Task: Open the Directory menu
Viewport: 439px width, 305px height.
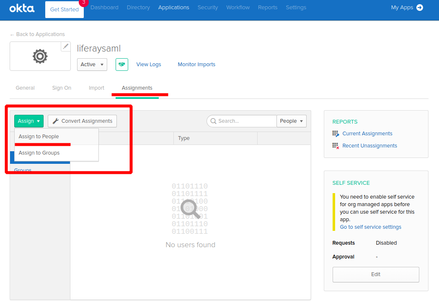Action: [138, 8]
